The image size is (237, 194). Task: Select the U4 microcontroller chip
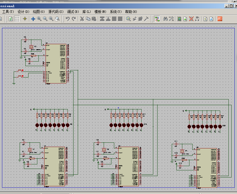click(x=56, y=64)
